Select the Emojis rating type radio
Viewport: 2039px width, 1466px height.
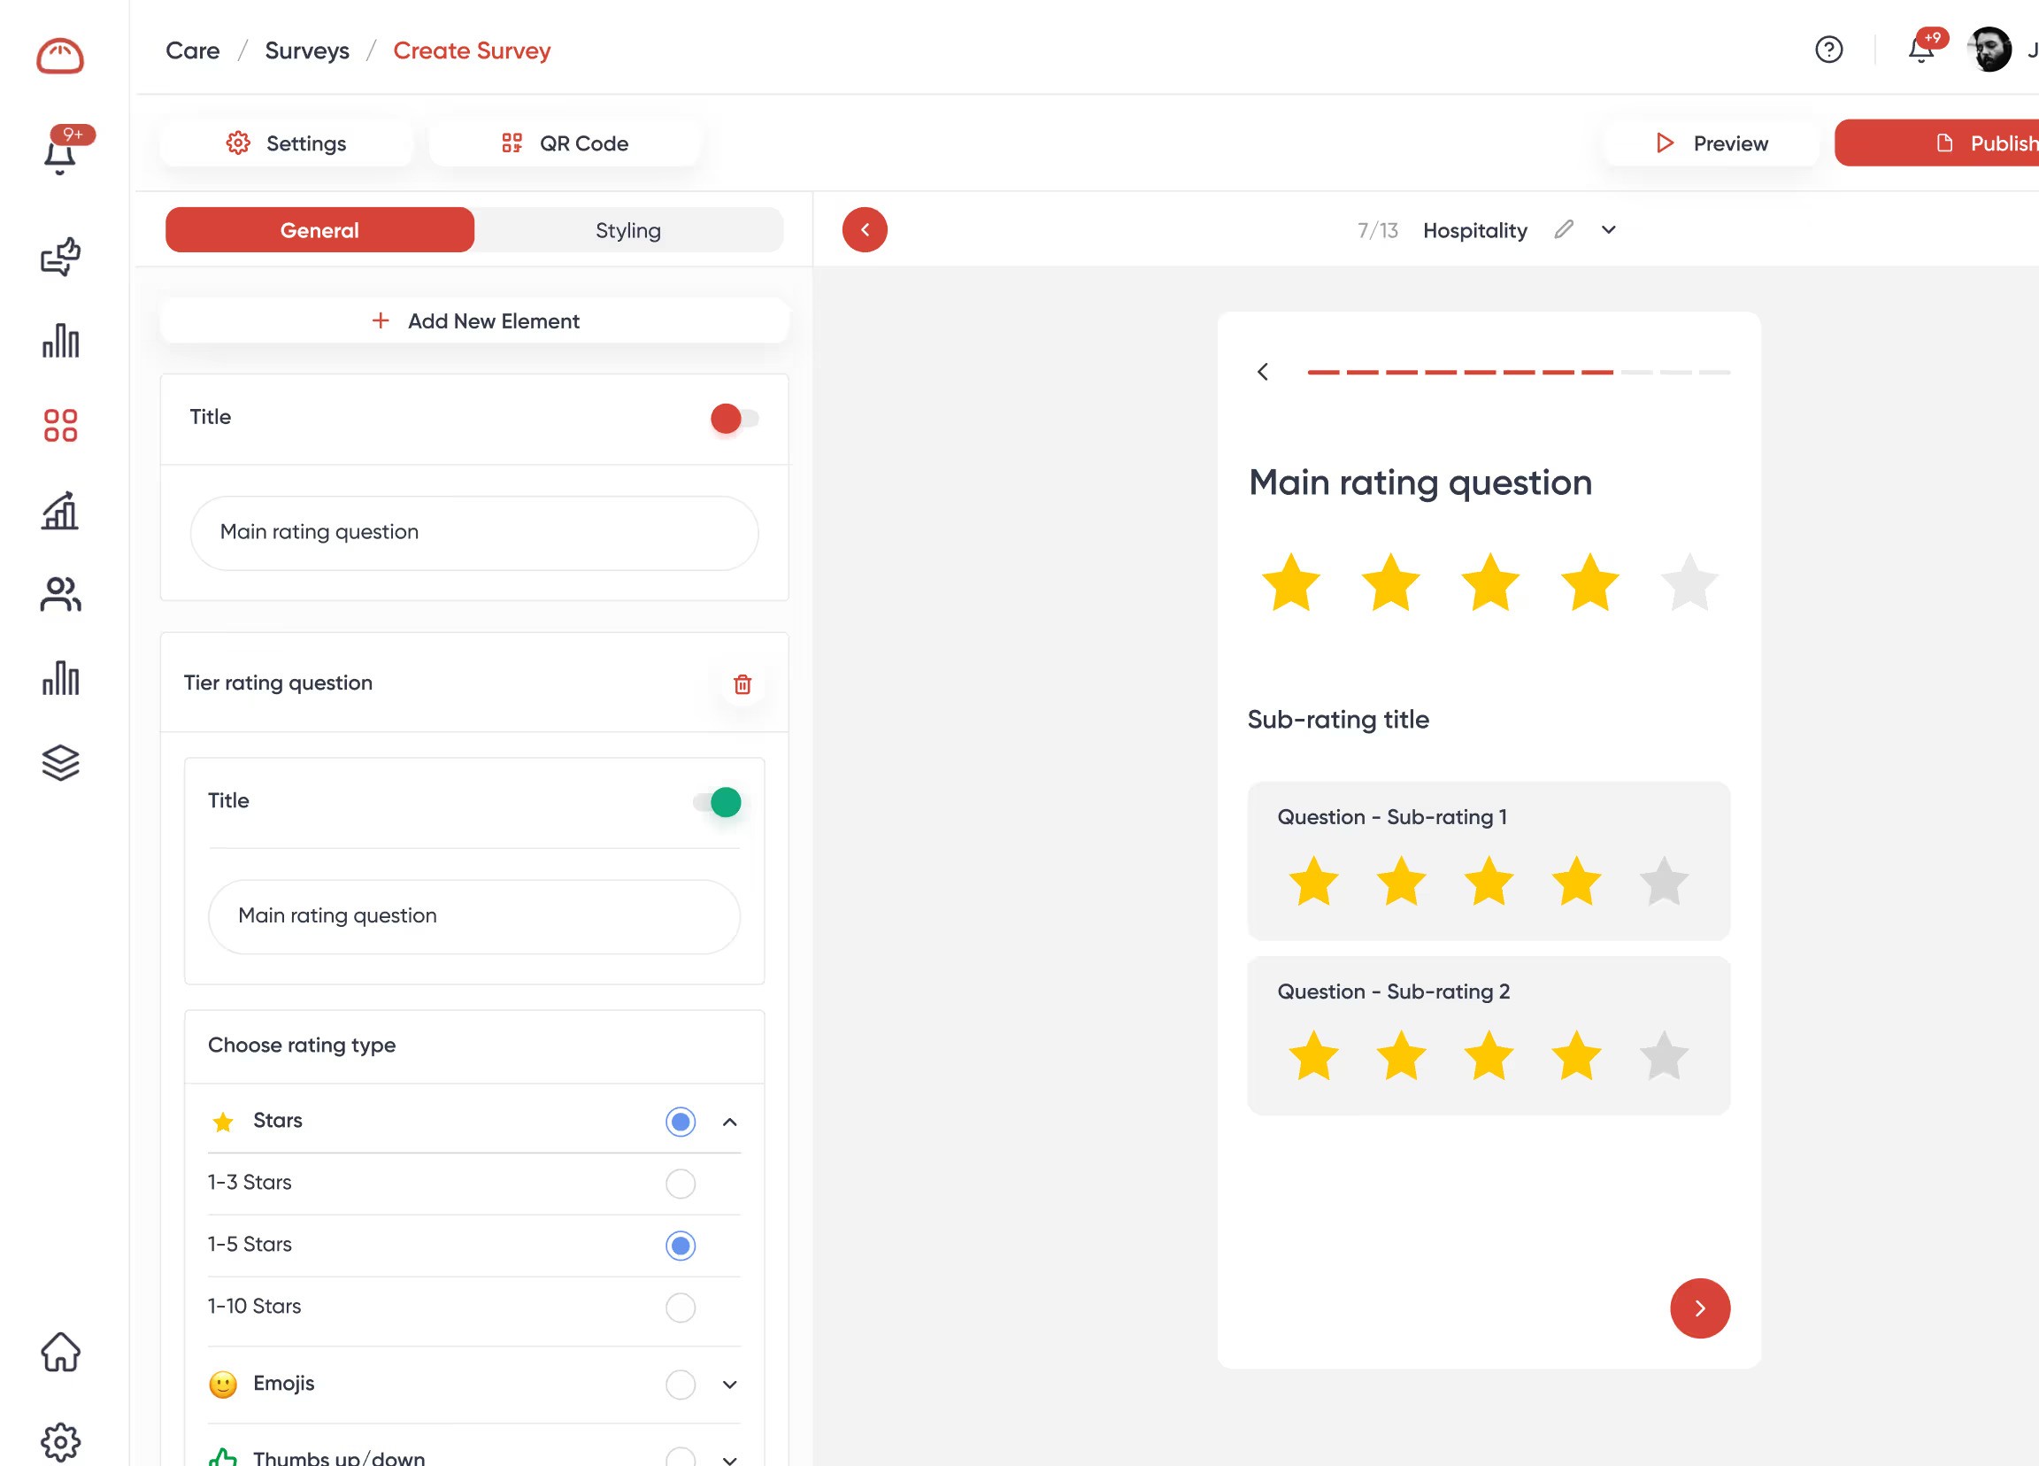[680, 1385]
